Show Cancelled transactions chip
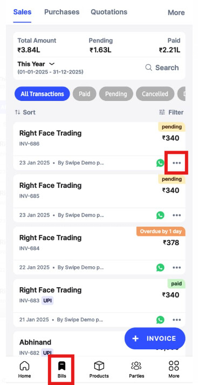198x385 pixels. [155, 94]
